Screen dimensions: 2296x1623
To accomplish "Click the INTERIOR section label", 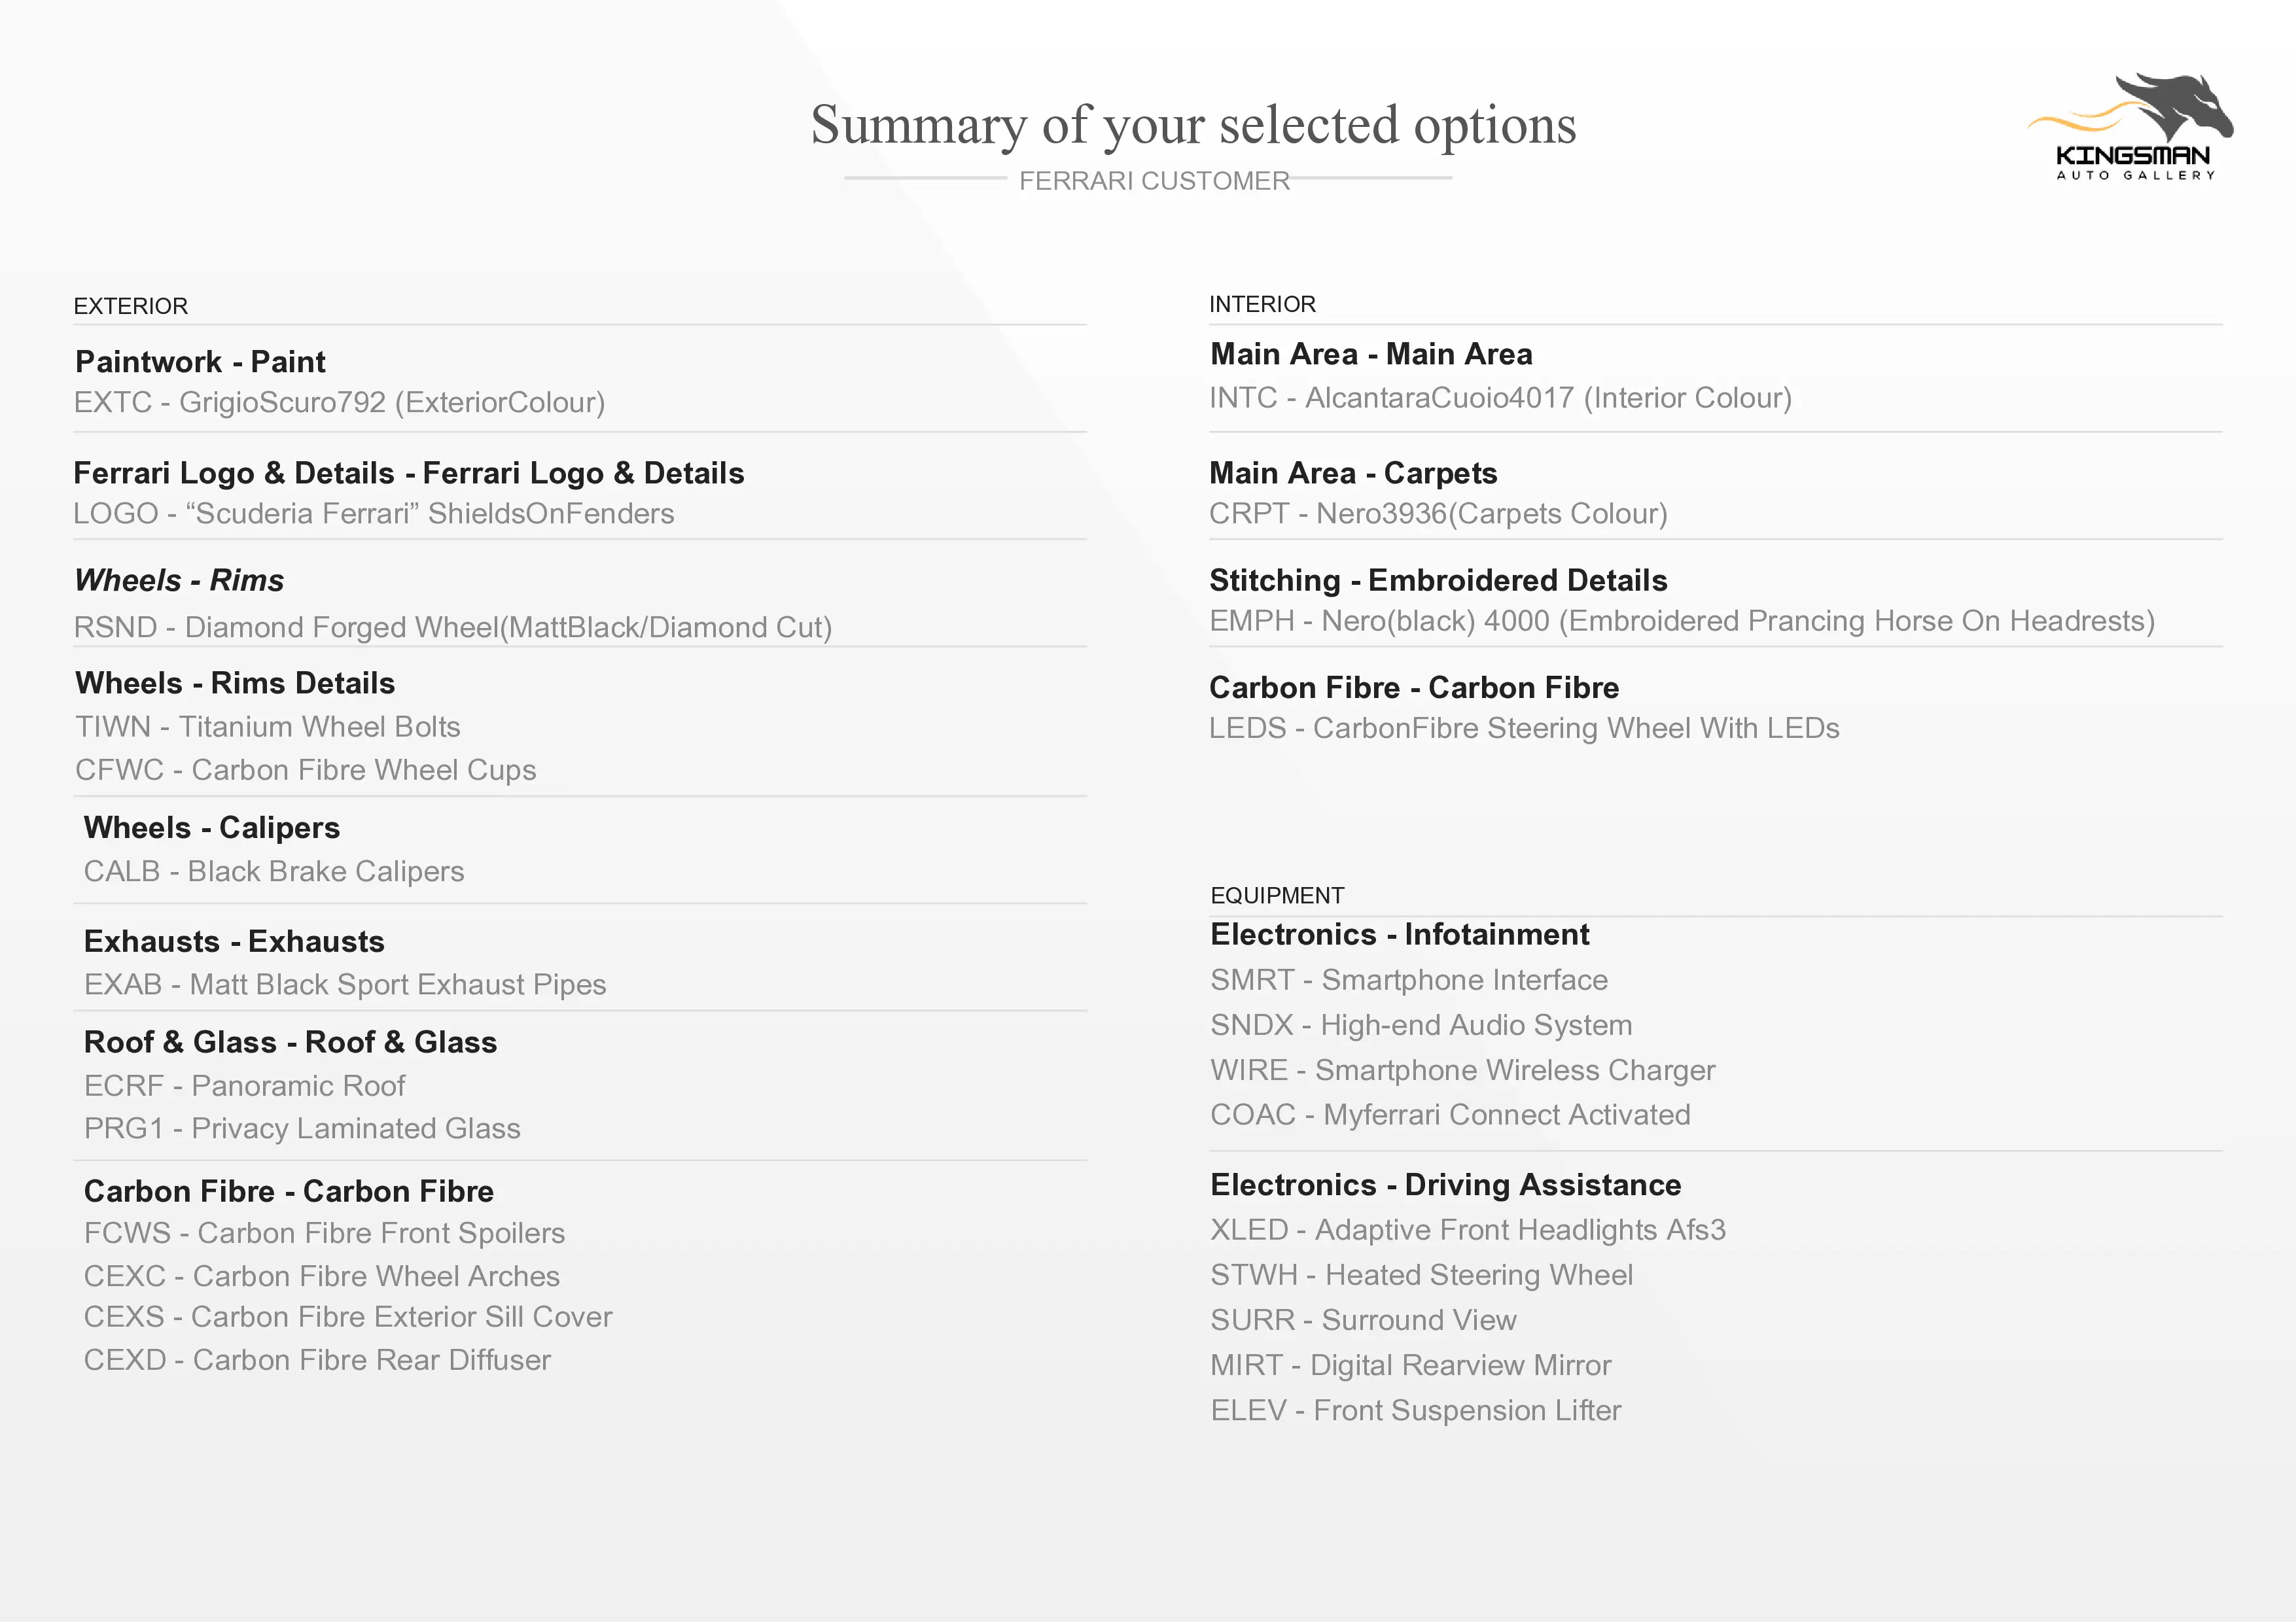I will [x=1262, y=304].
